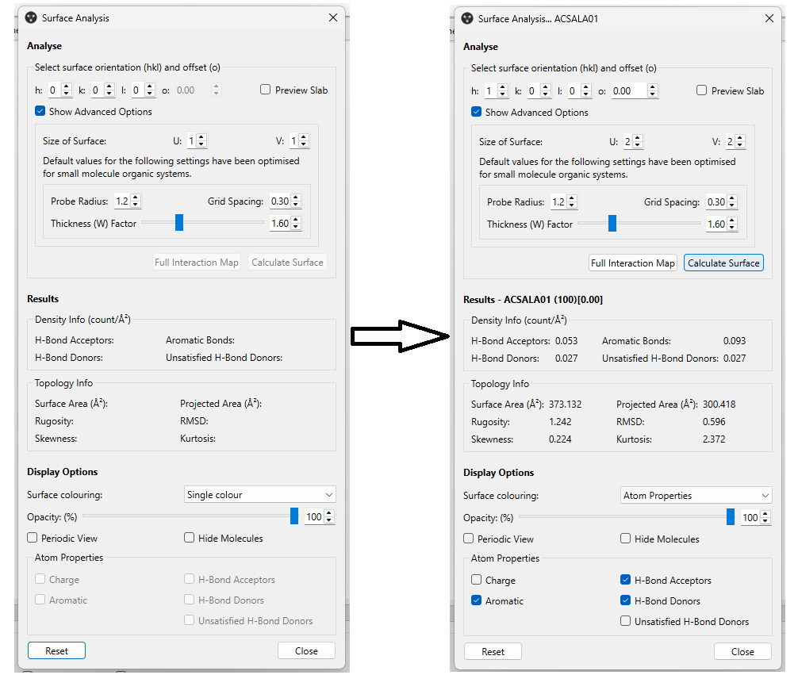This screenshot has height=675, width=798.
Task: Open the Surface colouring dropdown showing Single colour
Action: tap(259, 495)
